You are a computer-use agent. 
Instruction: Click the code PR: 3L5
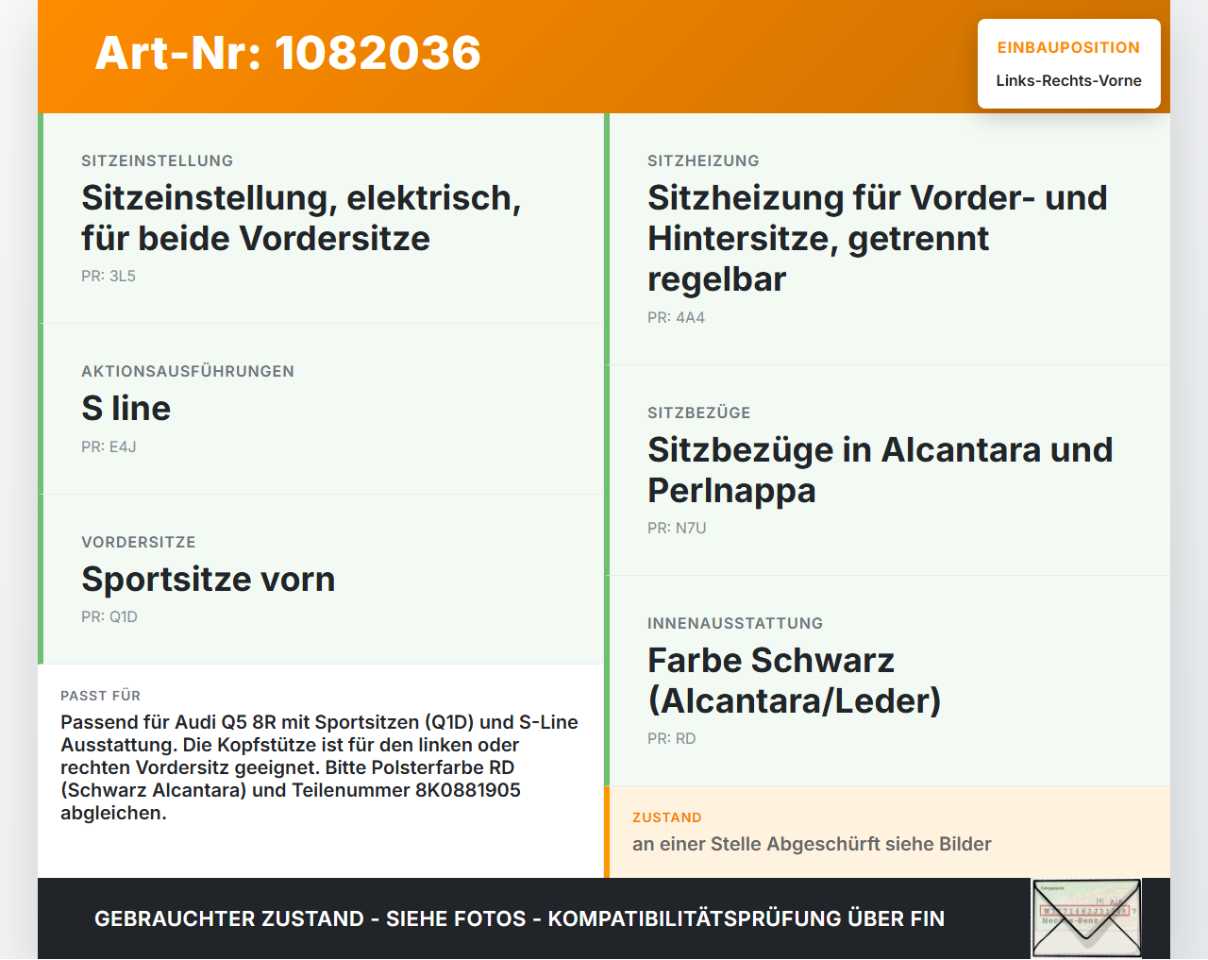(x=109, y=277)
